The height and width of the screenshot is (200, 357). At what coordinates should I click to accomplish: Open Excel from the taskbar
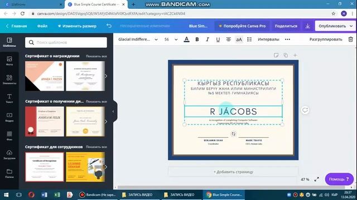coord(57,195)
